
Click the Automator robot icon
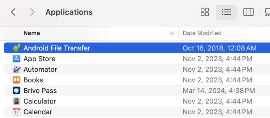point(16,69)
